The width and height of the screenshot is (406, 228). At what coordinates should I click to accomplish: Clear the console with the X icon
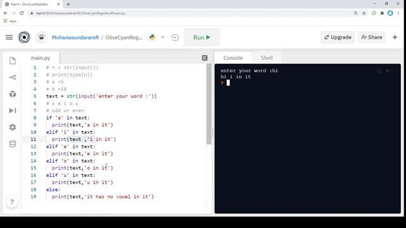(388, 71)
